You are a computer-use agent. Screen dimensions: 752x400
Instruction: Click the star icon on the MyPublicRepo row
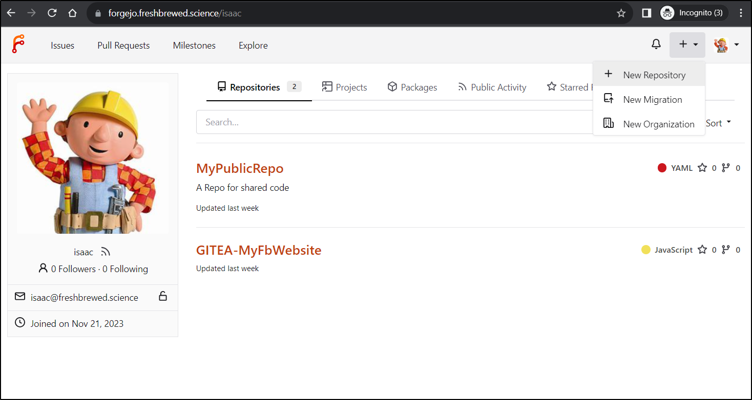pyautogui.click(x=702, y=168)
